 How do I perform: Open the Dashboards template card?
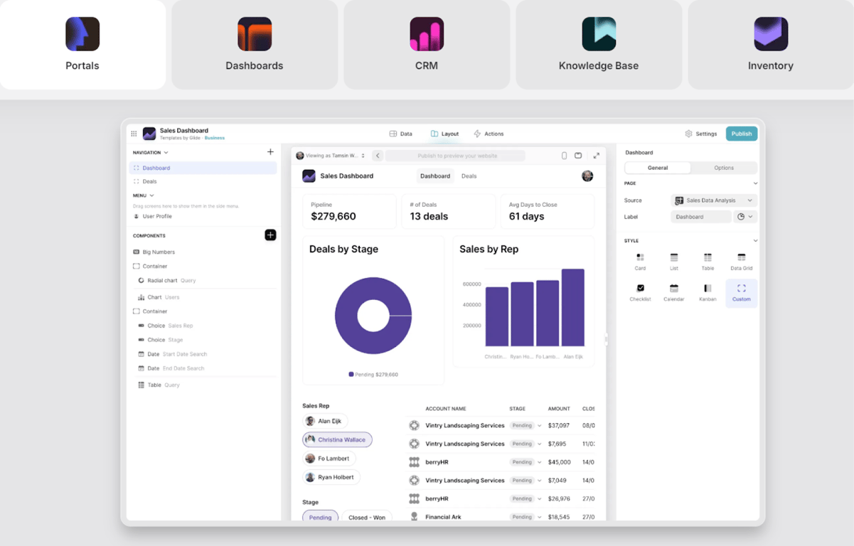(x=255, y=45)
